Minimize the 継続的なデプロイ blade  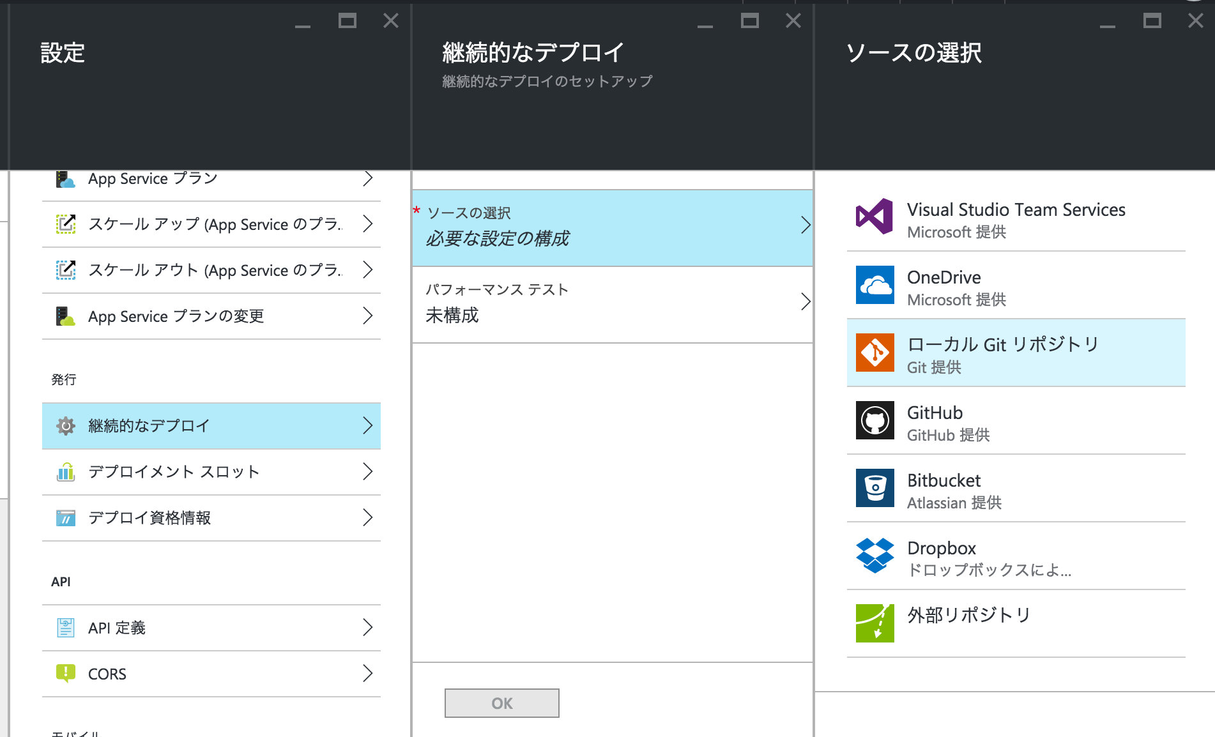tap(705, 26)
